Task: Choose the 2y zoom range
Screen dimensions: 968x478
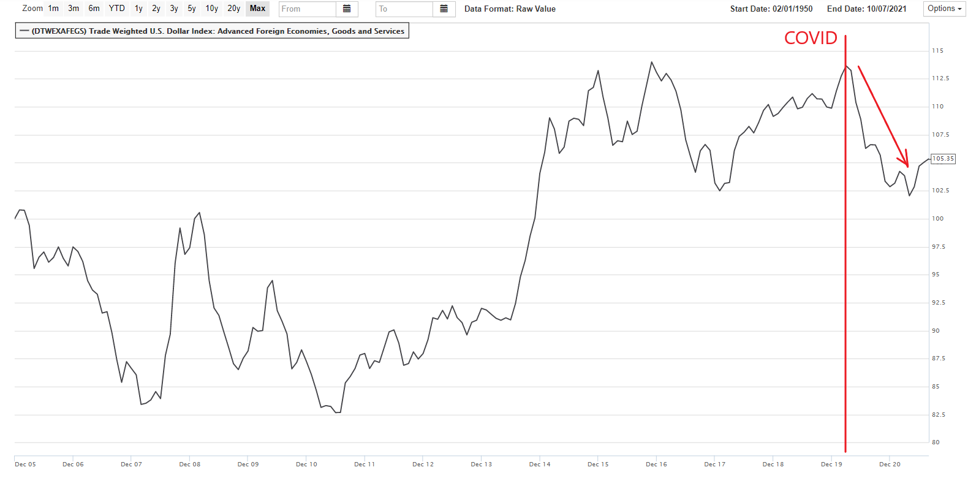Action: (x=156, y=9)
